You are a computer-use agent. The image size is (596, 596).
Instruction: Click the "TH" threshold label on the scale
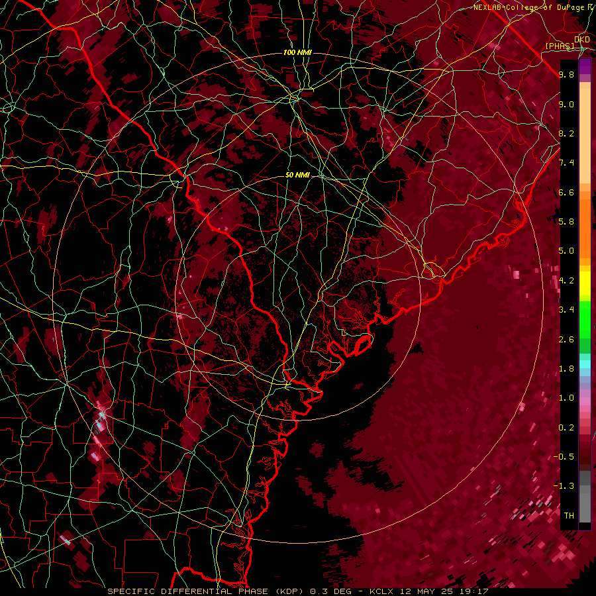(x=569, y=516)
